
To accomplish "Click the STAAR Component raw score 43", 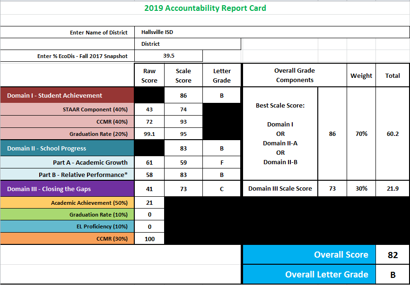I will pos(149,109).
